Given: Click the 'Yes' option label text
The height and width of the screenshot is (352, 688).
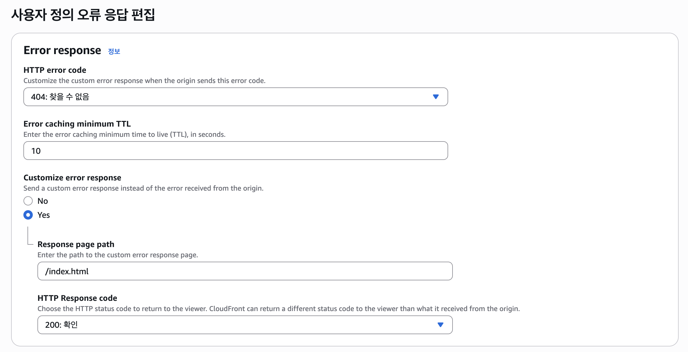Looking at the screenshot, I should click(x=44, y=215).
